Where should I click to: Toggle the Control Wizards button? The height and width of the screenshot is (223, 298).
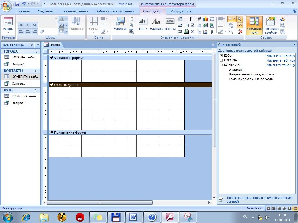(x=240, y=25)
